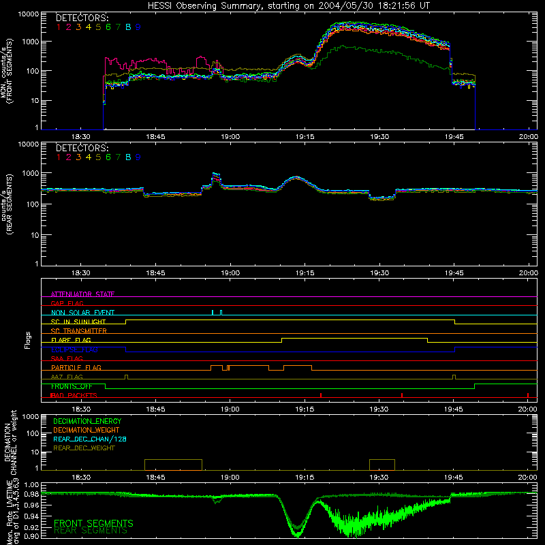Click olive detector "5" in front segments legend
Image resolution: width=545 pixels, height=545 pixels.
point(98,27)
